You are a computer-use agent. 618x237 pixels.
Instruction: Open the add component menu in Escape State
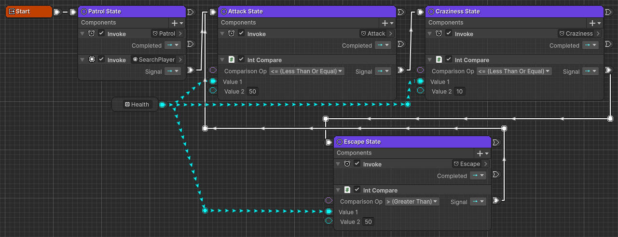(483, 153)
